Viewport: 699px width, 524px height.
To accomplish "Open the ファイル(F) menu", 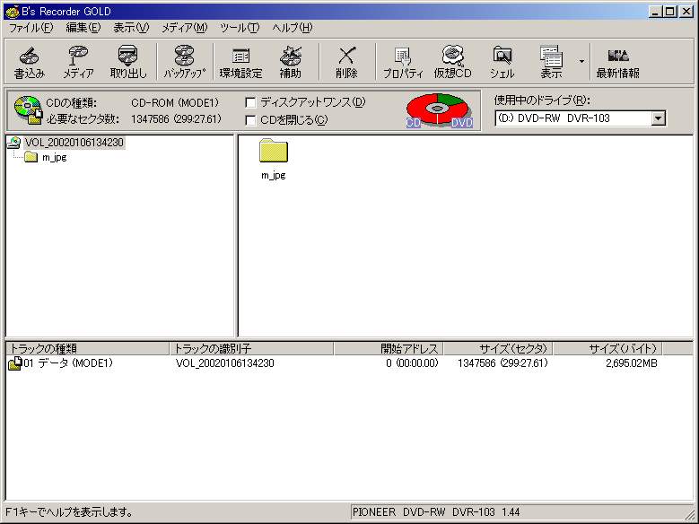I will 31,28.
